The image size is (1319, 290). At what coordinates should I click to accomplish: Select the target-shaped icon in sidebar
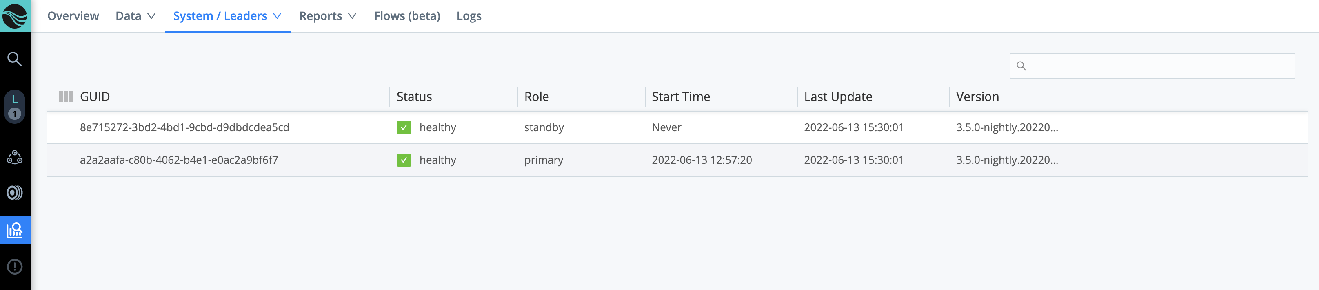click(16, 193)
